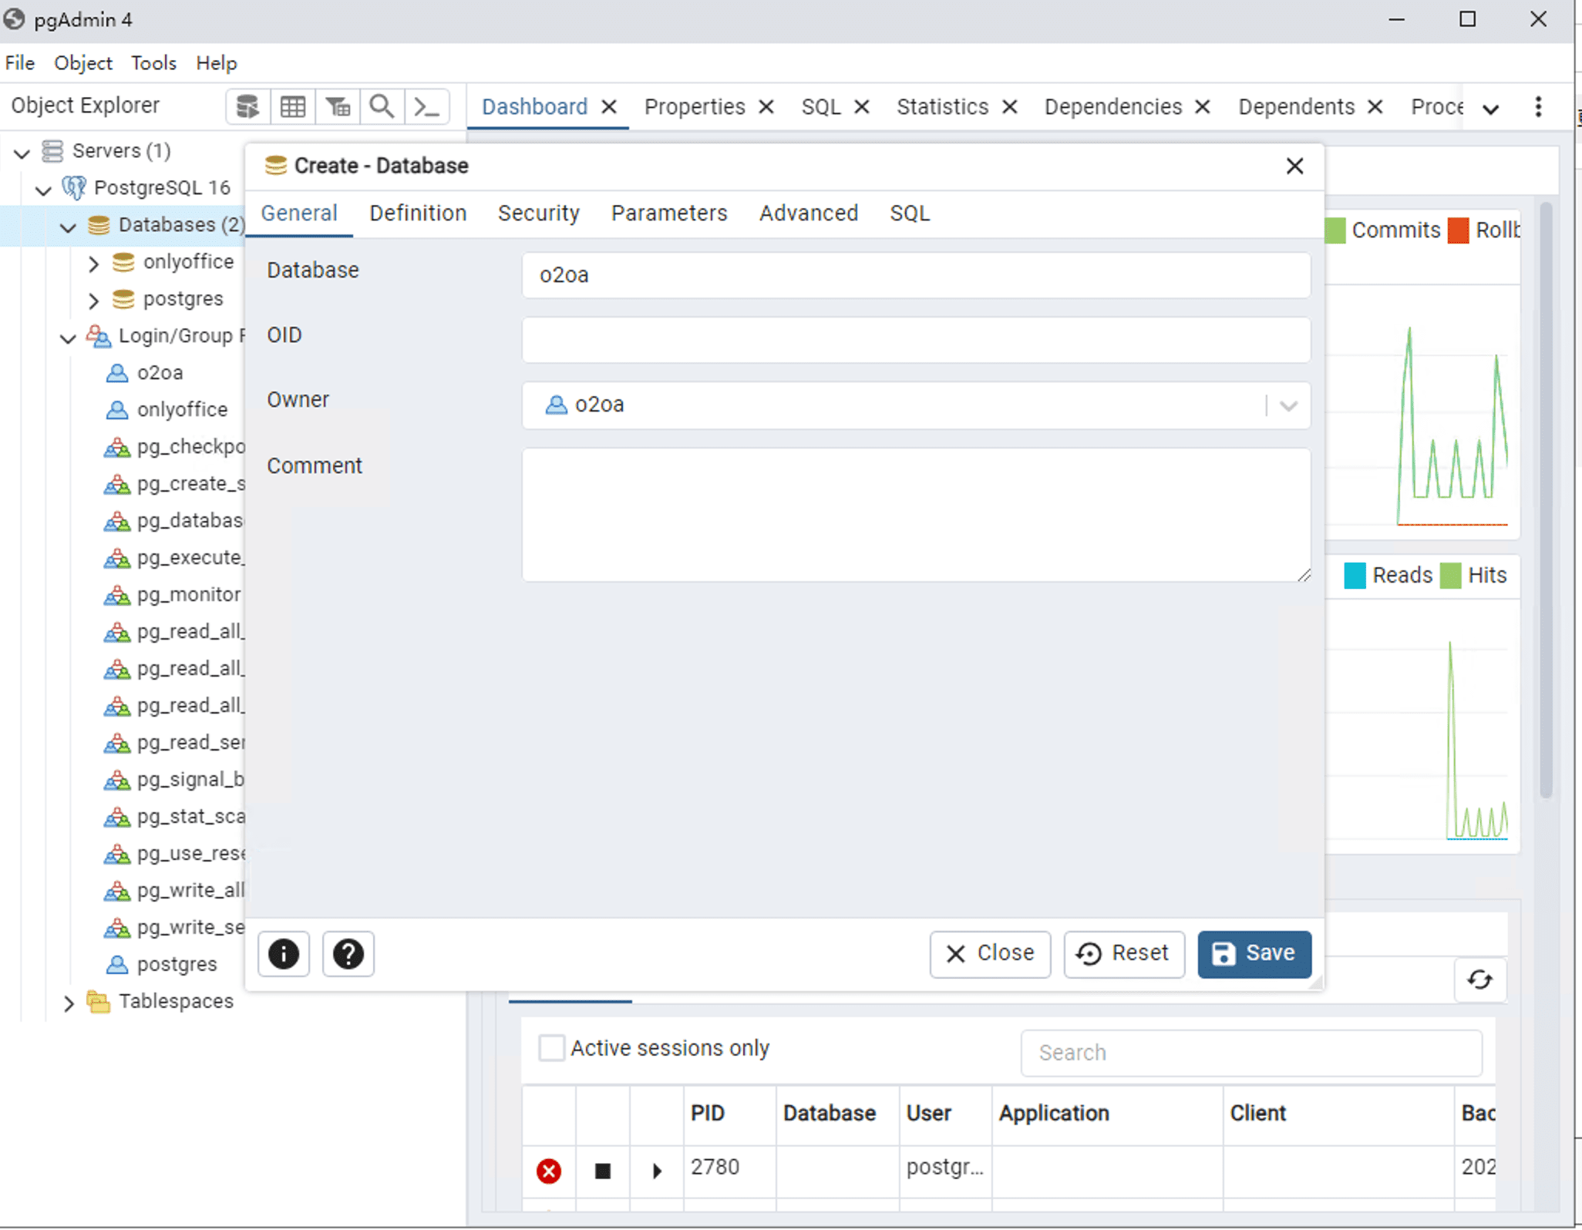The image size is (1582, 1230).
Task: Open the Search Objects magnifier icon
Action: (x=382, y=106)
